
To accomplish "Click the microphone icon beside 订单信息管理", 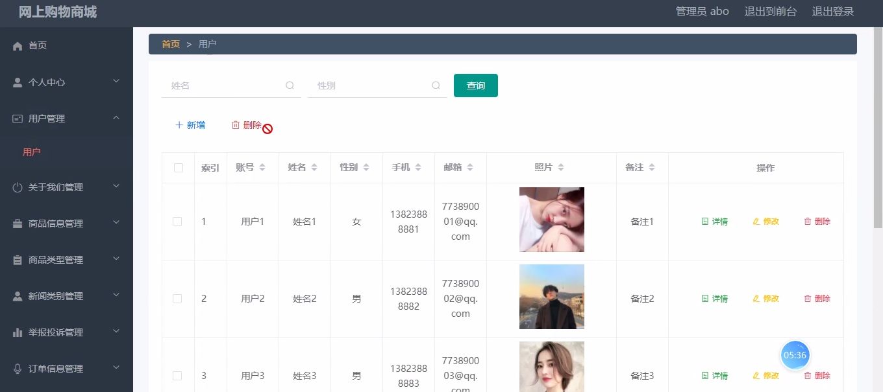I will click(18, 369).
